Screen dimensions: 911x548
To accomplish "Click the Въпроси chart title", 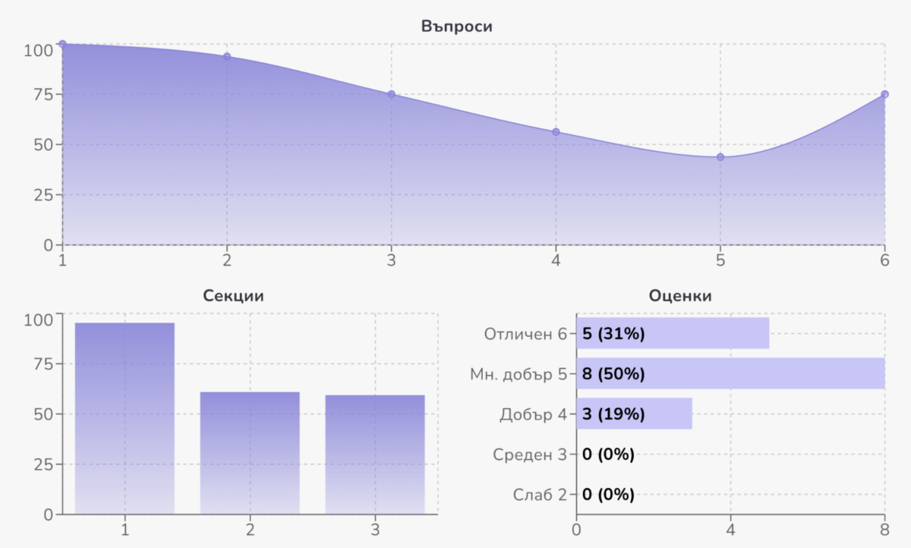I will pos(457,27).
